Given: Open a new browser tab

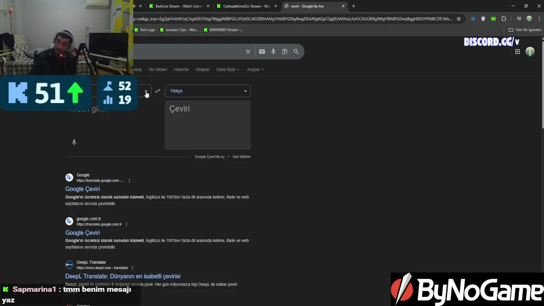Looking at the screenshot, I should click(353, 6).
